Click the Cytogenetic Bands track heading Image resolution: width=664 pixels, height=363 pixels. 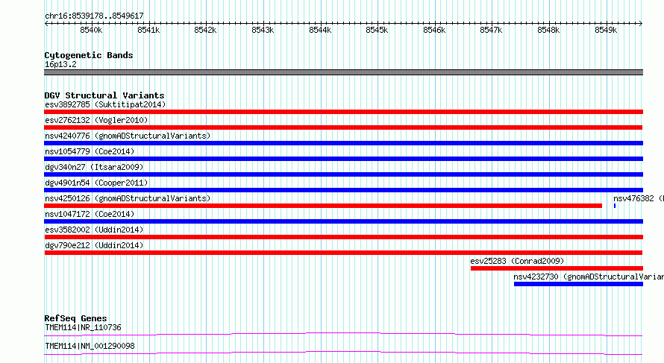pos(89,55)
